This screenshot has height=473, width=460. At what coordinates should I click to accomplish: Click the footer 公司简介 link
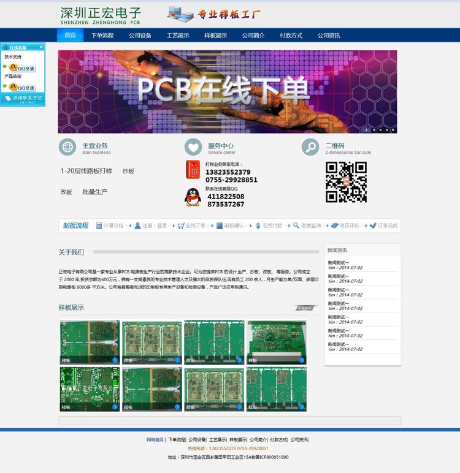click(x=258, y=439)
